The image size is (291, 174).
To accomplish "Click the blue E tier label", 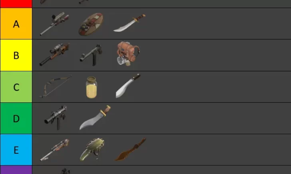I will point(16,150).
